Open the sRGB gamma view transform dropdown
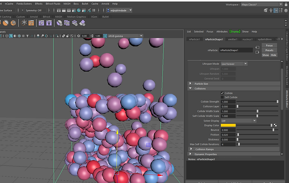This screenshot has width=289, height=183. tap(125, 36)
